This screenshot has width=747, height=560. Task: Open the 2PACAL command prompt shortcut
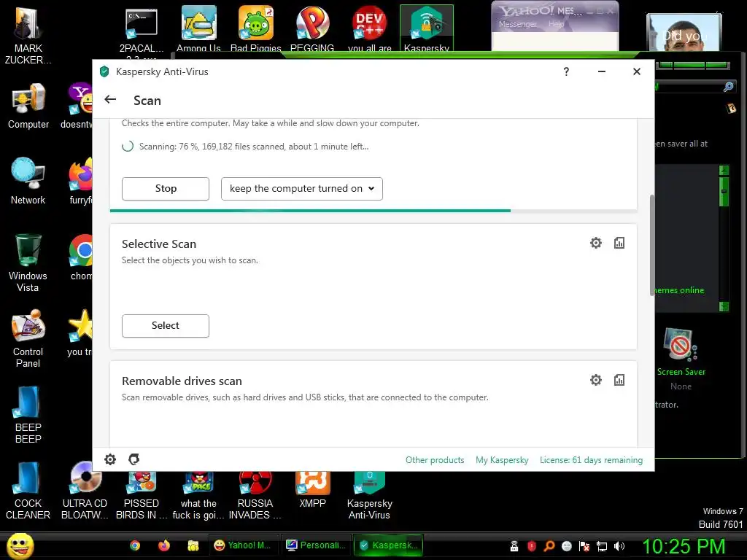pos(142,29)
